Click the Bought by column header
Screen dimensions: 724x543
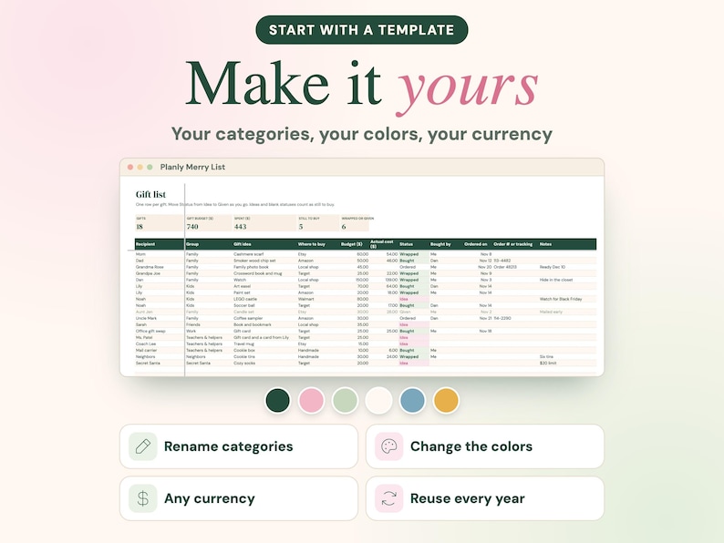pyautogui.click(x=440, y=244)
